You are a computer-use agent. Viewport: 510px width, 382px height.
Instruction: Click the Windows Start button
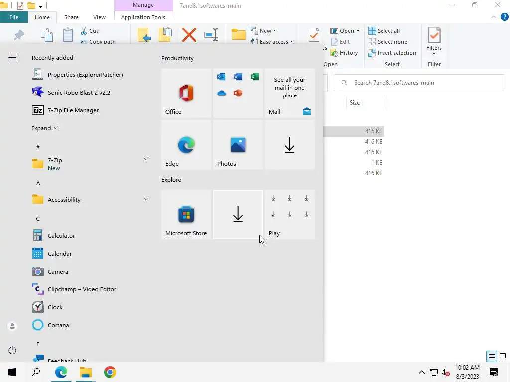click(x=12, y=372)
